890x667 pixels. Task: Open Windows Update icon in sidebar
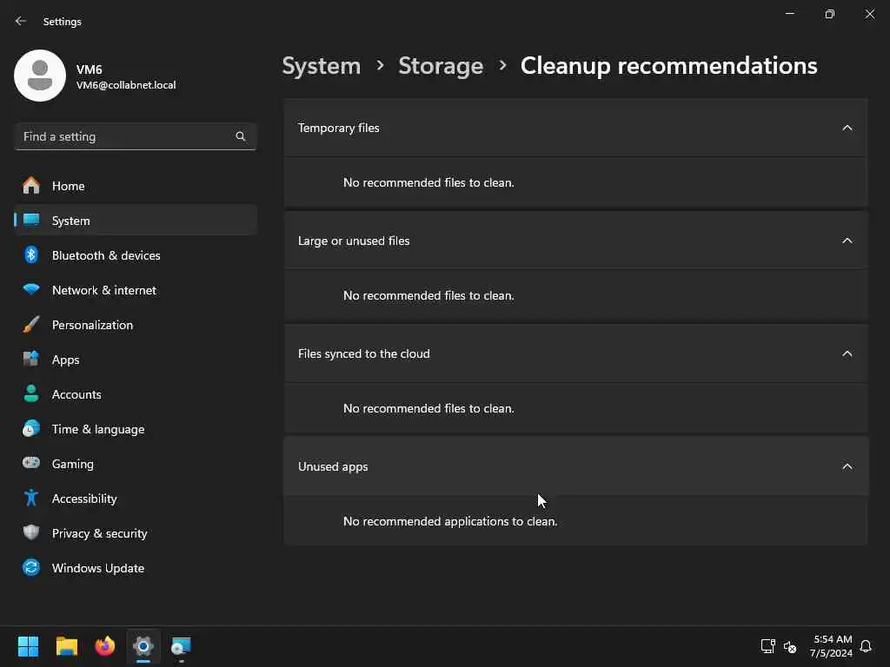pos(31,568)
